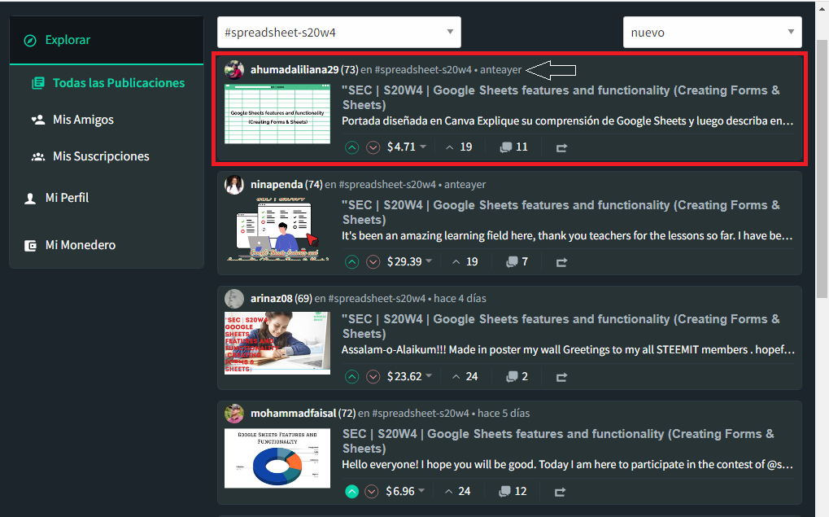Open mohammadfaisal's avatar
The image size is (829, 517).
point(234,414)
